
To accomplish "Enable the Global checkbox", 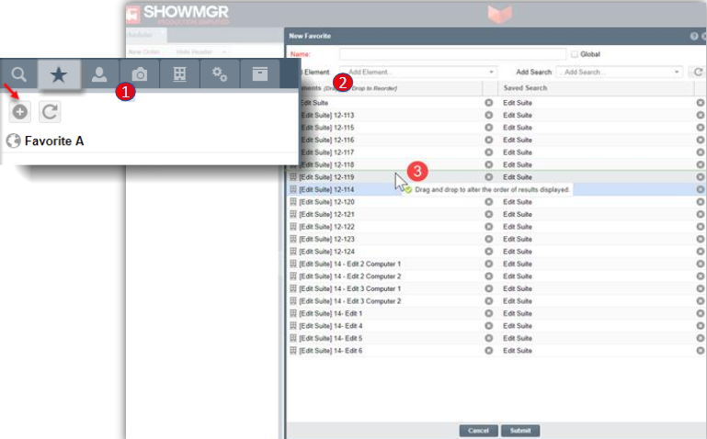I will coord(575,54).
